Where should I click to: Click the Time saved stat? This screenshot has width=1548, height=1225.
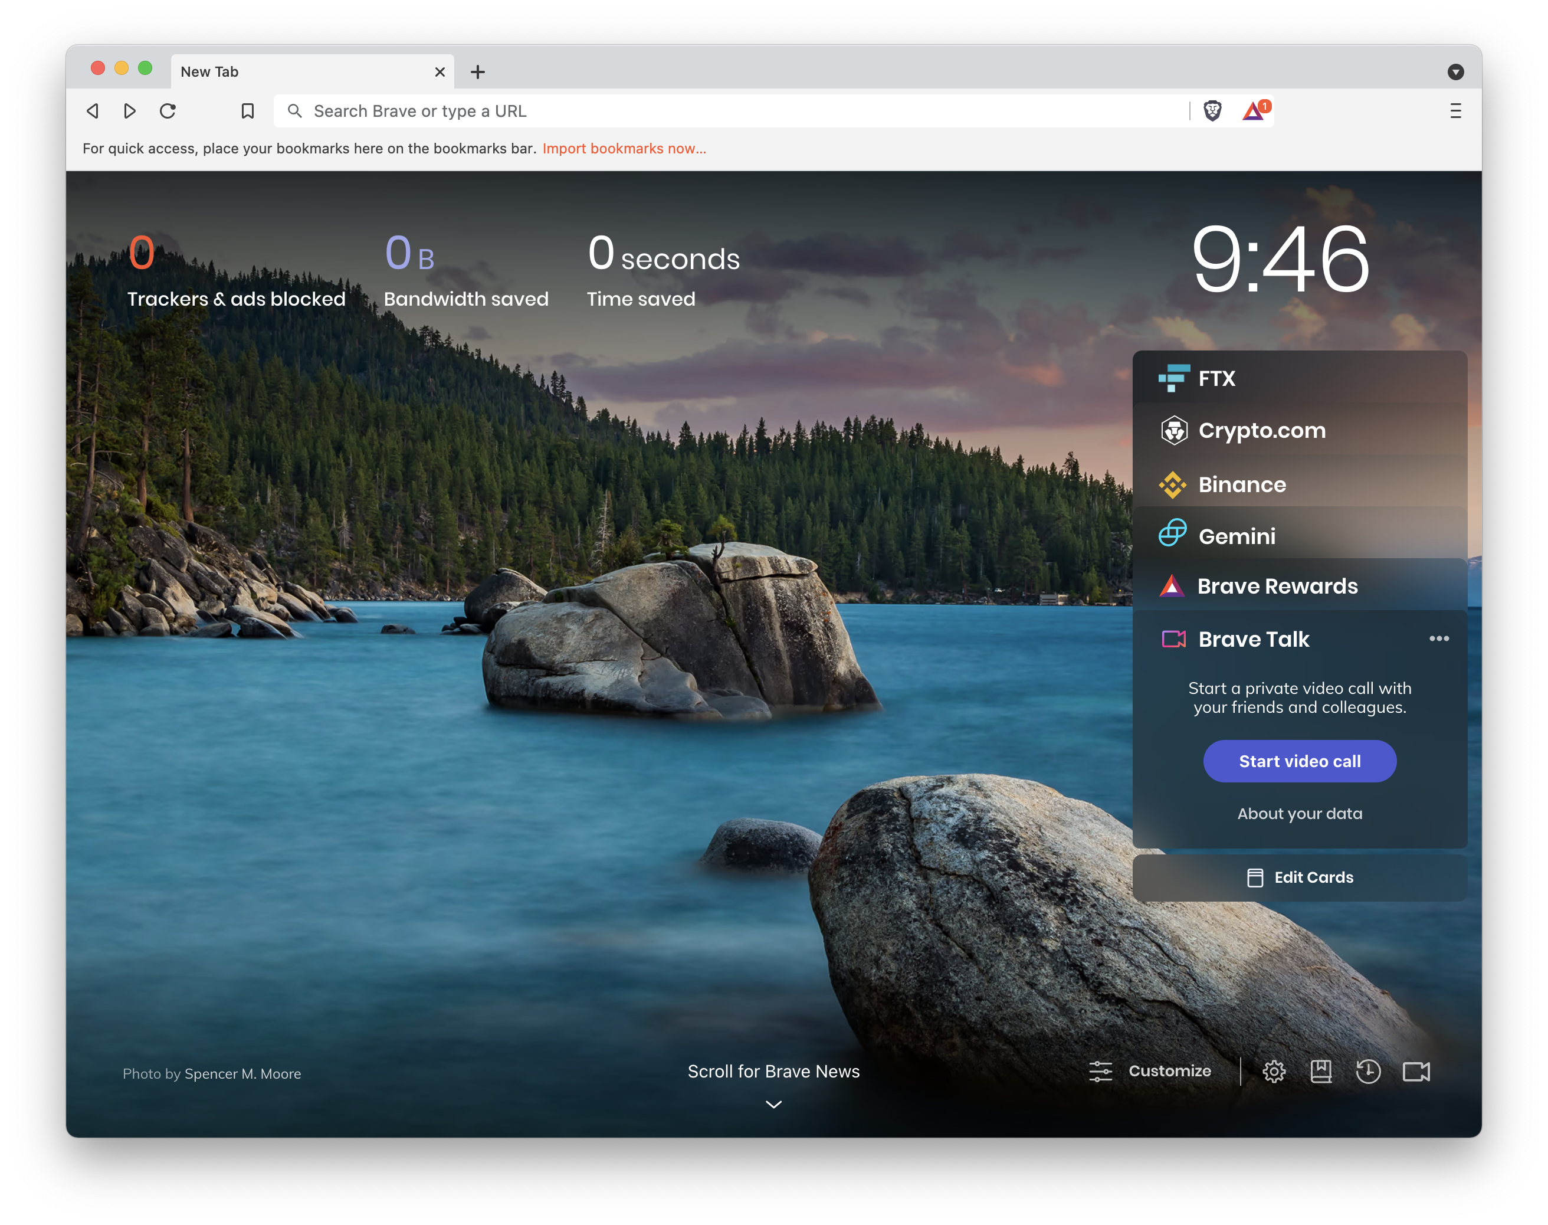click(x=663, y=271)
